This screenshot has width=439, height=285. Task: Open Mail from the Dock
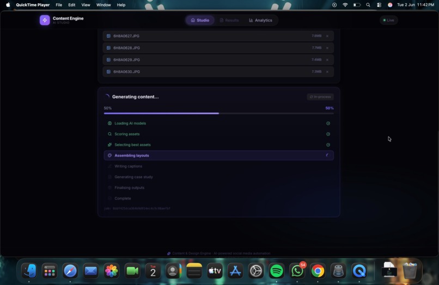[x=91, y=271]
